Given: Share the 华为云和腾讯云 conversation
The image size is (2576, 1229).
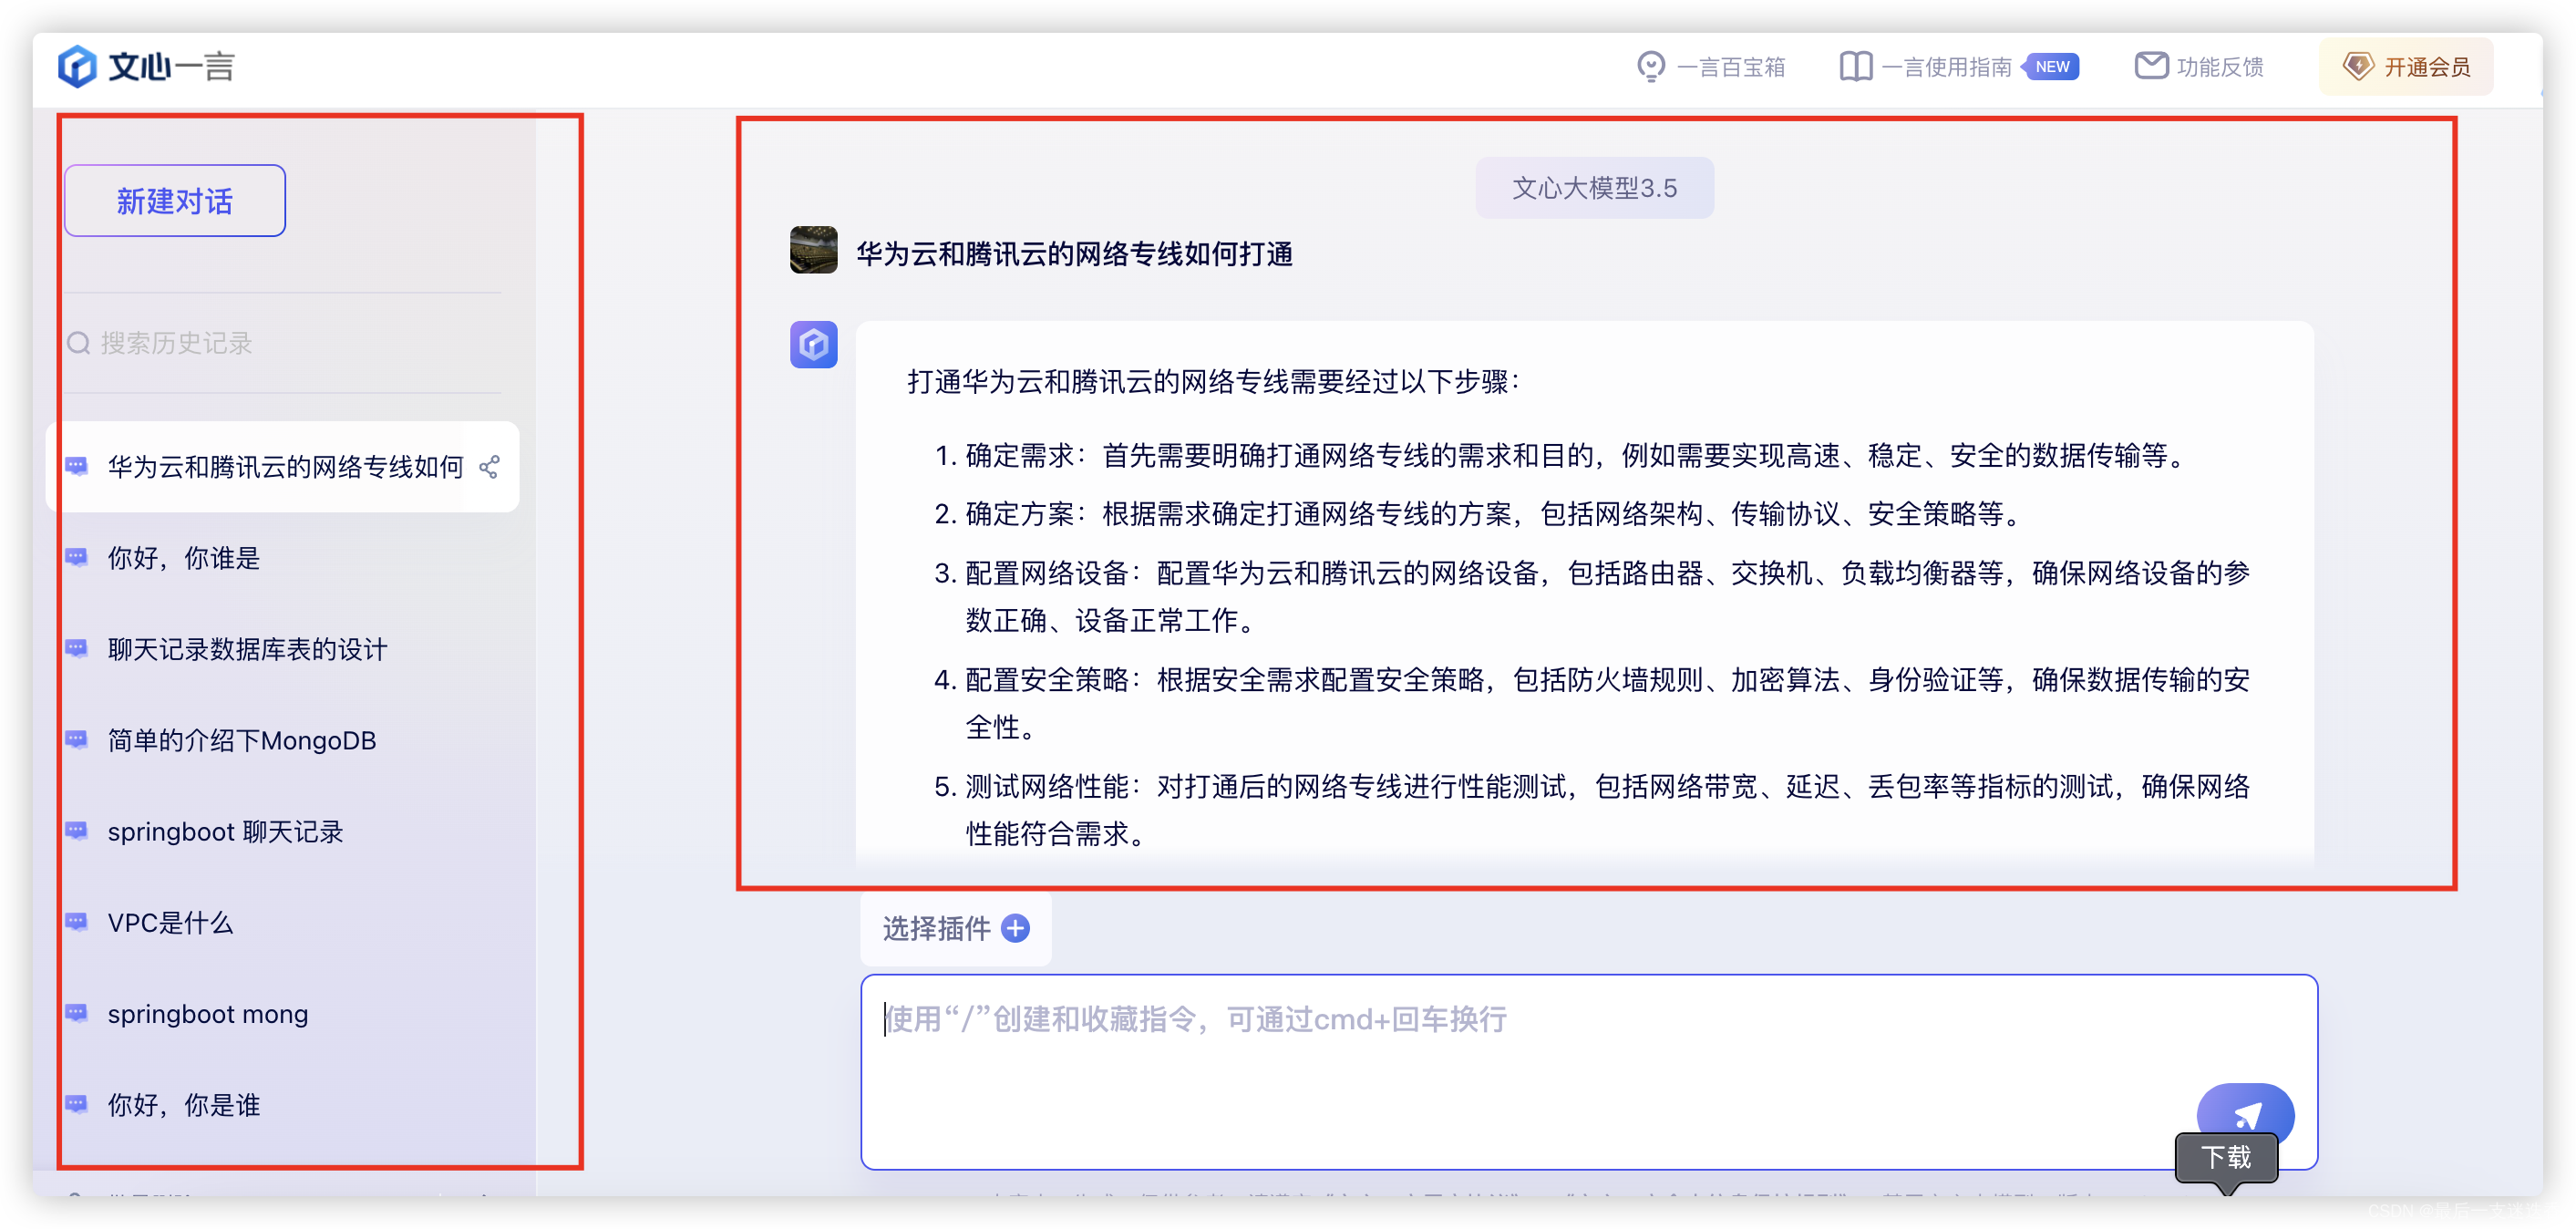Looking at the screenshot, I should [489, 467].
